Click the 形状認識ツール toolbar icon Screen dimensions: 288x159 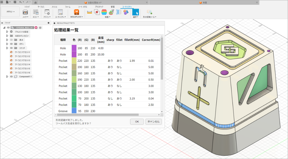149,12
